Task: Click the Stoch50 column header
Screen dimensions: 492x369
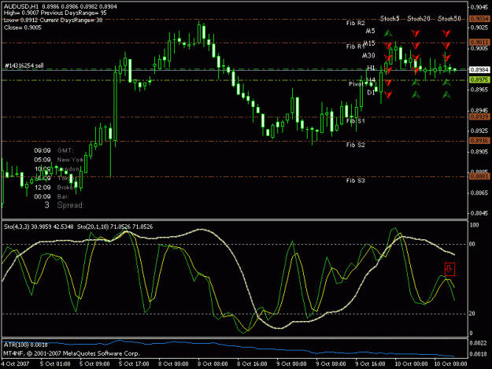Action: [449, 19]
